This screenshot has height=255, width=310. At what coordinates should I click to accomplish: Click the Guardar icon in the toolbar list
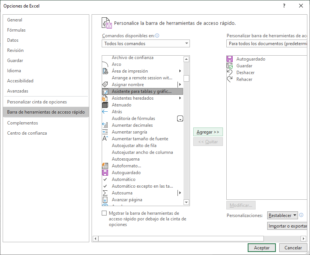click(230, 66)
